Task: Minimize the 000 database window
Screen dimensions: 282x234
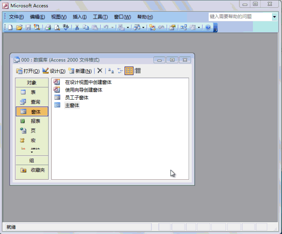Action: (x=159, y=60)
